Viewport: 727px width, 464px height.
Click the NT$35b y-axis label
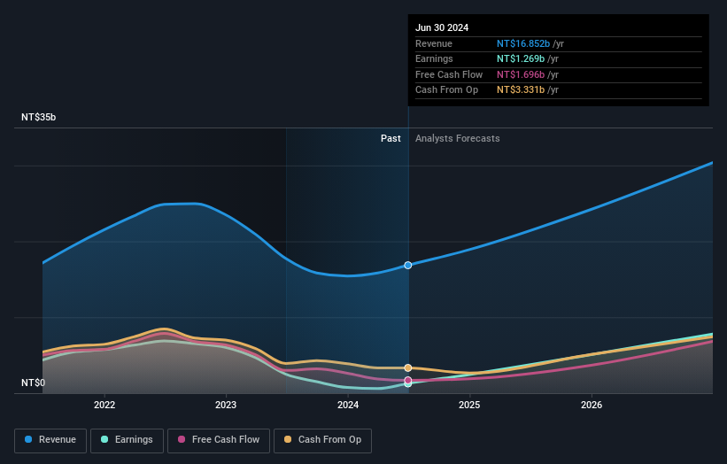coord(38,117)
